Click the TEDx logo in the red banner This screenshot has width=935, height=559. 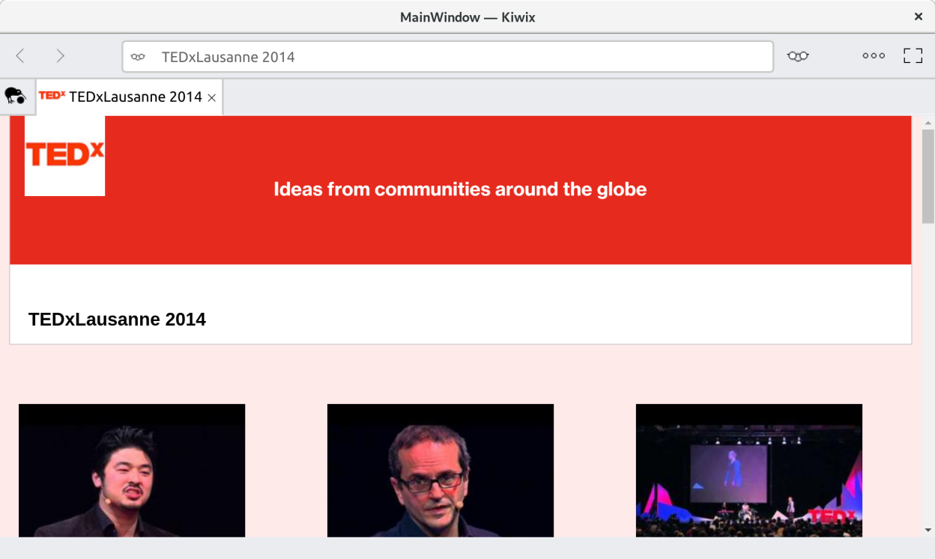coord(65,156)
